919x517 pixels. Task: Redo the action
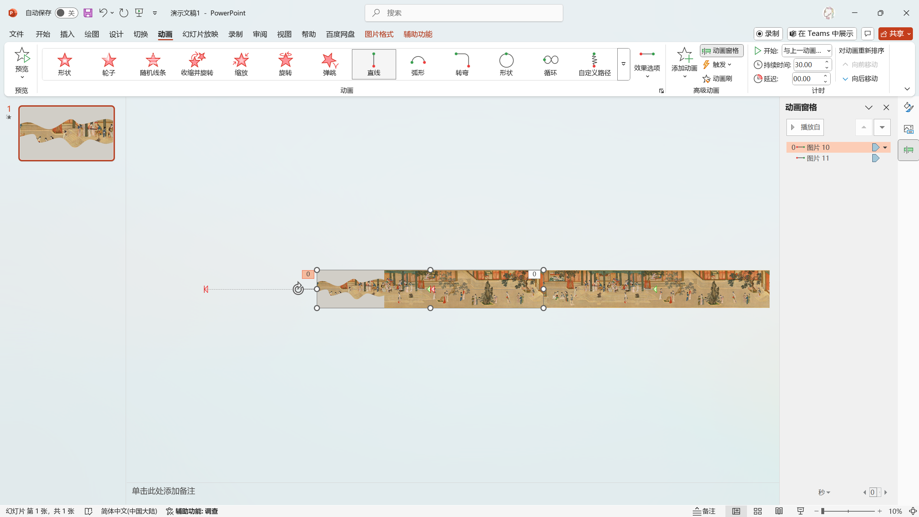pyautogui.click(x=124, y=13)
